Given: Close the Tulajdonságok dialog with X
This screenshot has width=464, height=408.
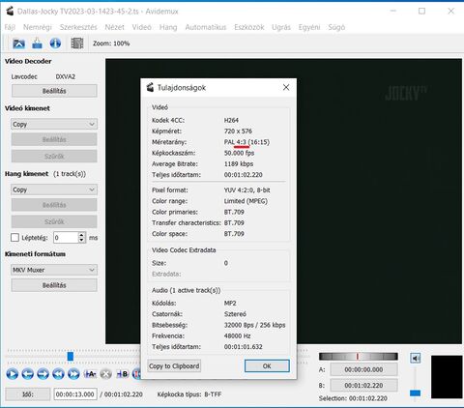Looking at the screenshot, I should point(286,87).
